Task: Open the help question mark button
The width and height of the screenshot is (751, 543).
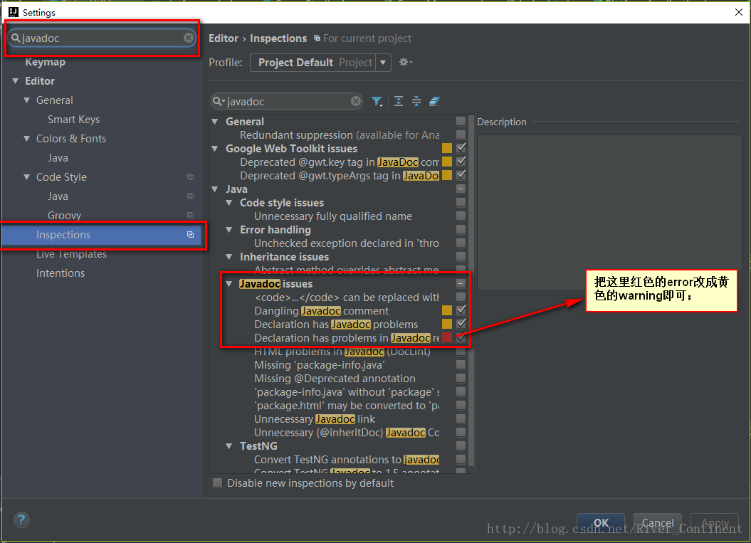Action: pos(21,520)
